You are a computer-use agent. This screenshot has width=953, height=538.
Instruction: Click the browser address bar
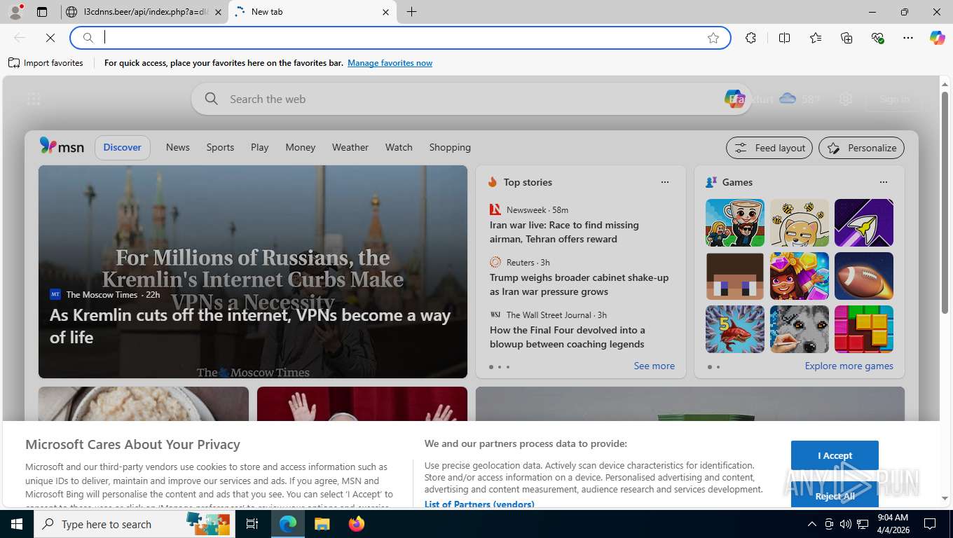pyautogui.click(x=401, y=38)
